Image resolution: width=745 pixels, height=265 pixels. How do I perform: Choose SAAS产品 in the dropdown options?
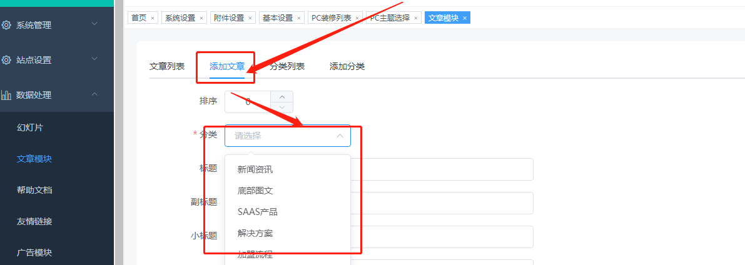point(258,212)
